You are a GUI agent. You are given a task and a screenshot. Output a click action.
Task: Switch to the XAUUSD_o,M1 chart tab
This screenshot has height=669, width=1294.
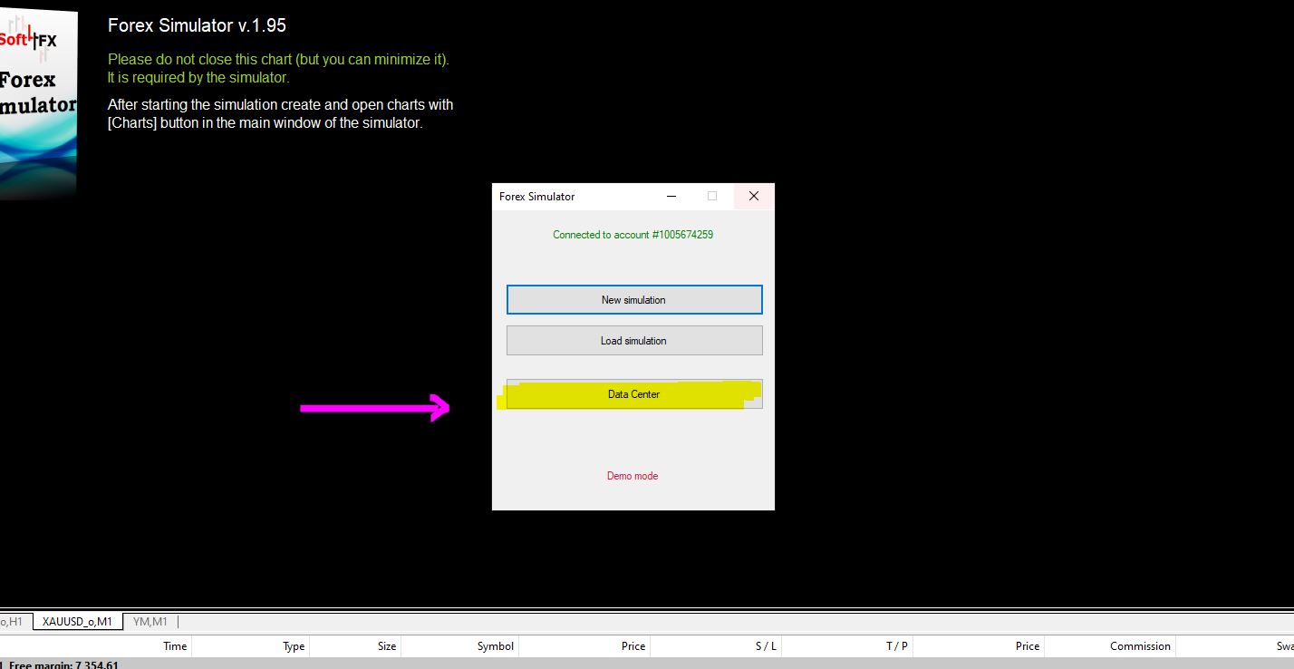coord(77,622)
